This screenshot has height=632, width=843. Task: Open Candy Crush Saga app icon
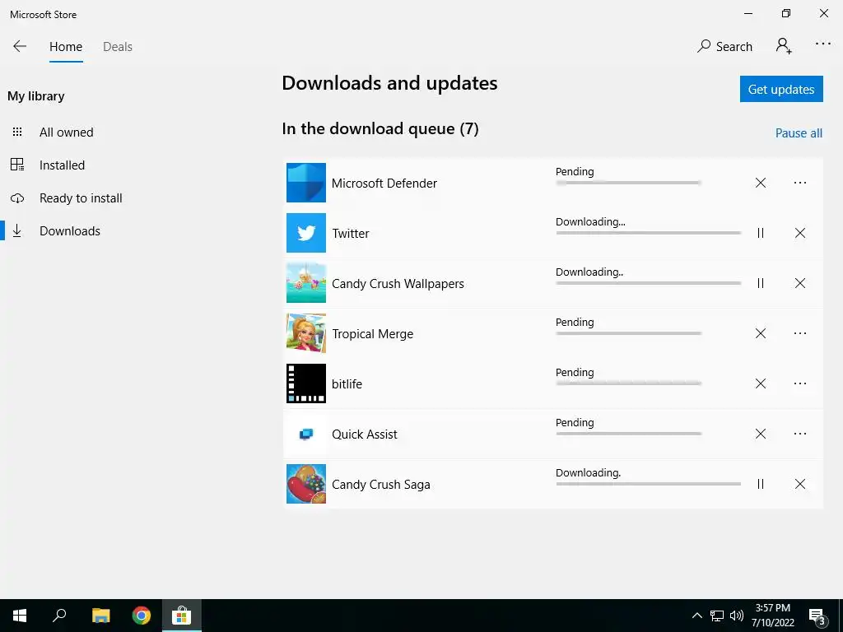(x=306, y=484)
